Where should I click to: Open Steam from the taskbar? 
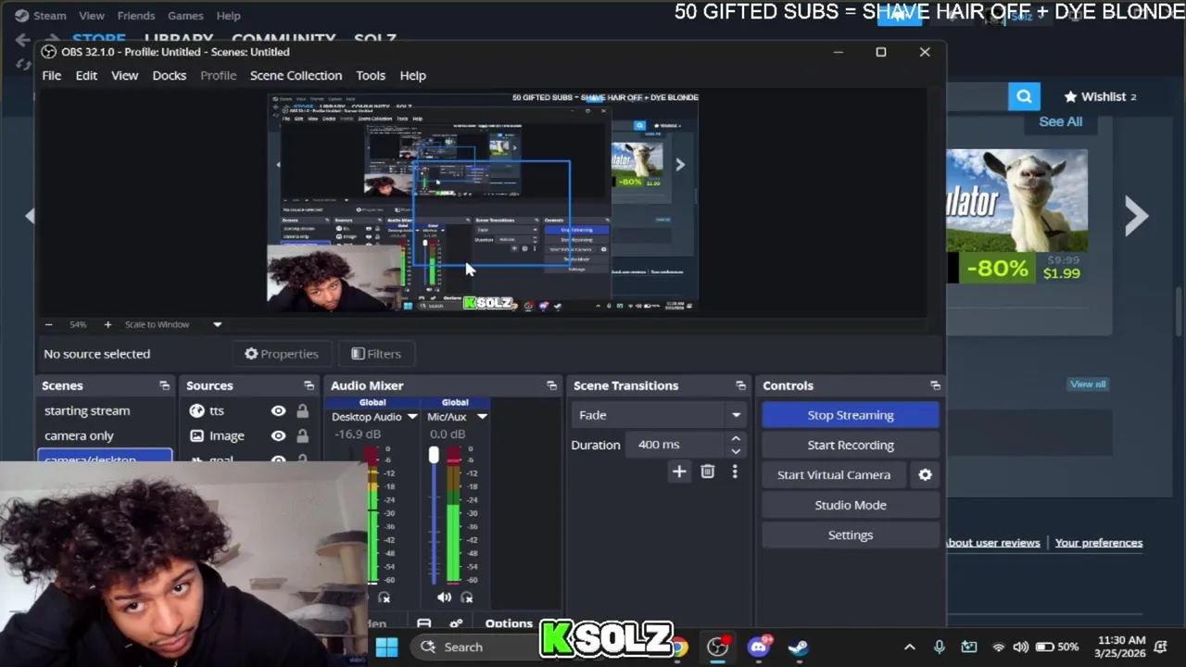799,647
